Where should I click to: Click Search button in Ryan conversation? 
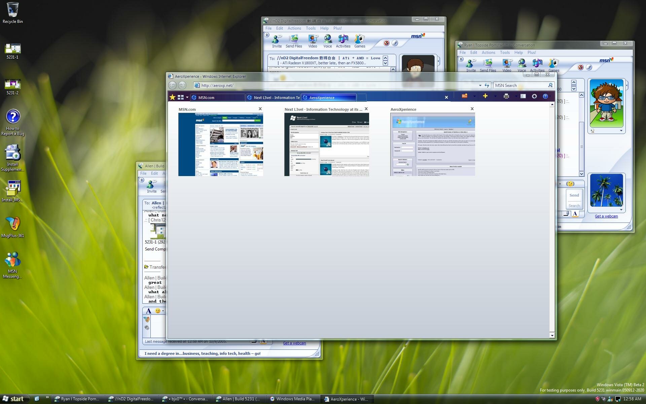click(x=574, y=206)
